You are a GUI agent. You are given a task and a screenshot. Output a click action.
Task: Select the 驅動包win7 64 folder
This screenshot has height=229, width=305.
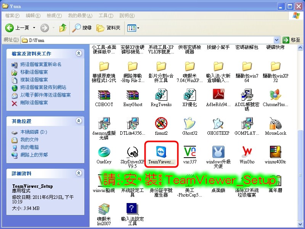click(247, 66)
